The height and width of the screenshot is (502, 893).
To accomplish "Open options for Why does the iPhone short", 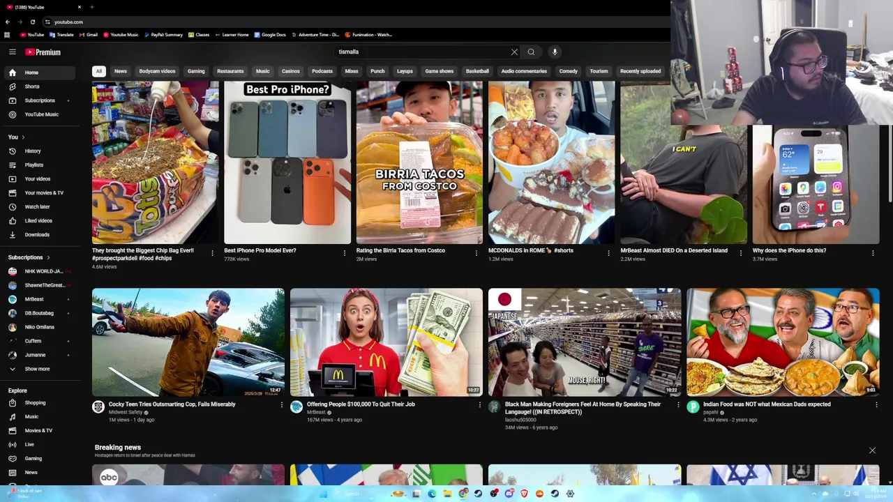I will click(x=873, y=253).
